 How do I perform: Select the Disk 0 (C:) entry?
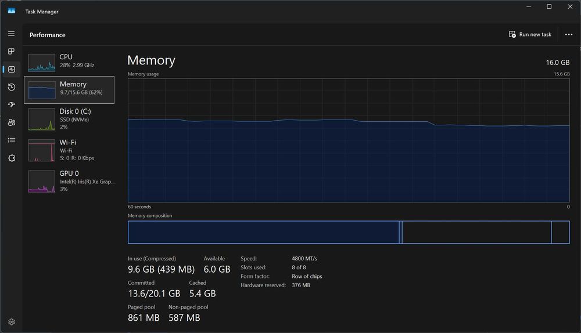tap(69, 119)
